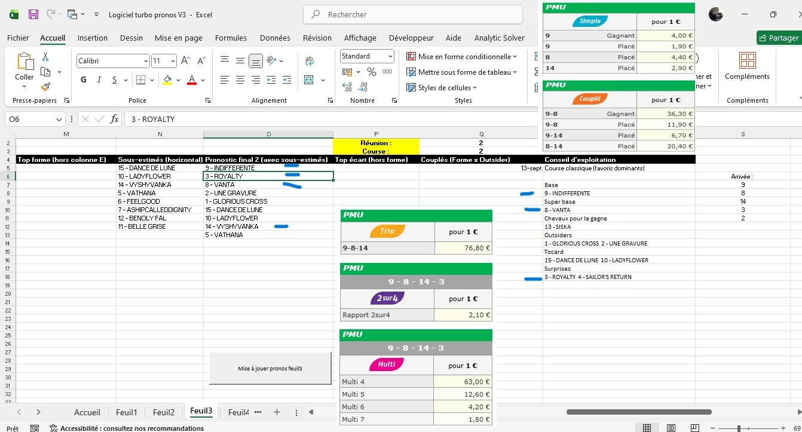The width and height of the screenshot is (802, 432).
Task: Apply cell borders icon
Action: click(x=140, y=80)
